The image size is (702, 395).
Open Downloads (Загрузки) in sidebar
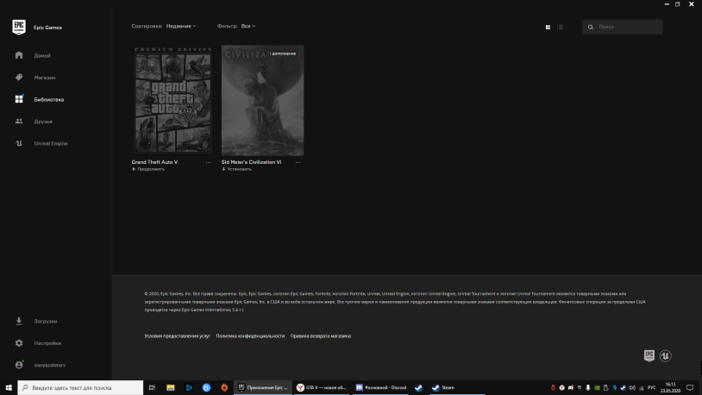[x=45, y=321]
